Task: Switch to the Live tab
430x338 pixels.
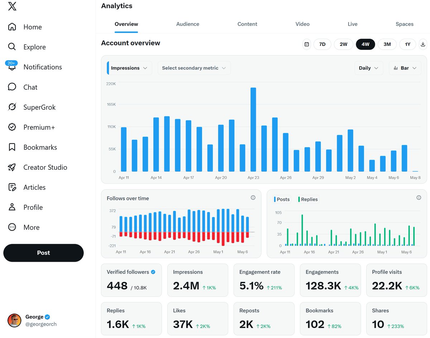Action: [353, 24]
